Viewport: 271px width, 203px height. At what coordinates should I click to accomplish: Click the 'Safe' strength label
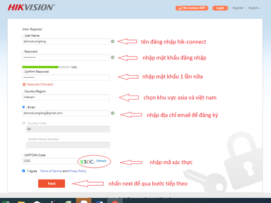pyautogui.click(x=74, y=67)
